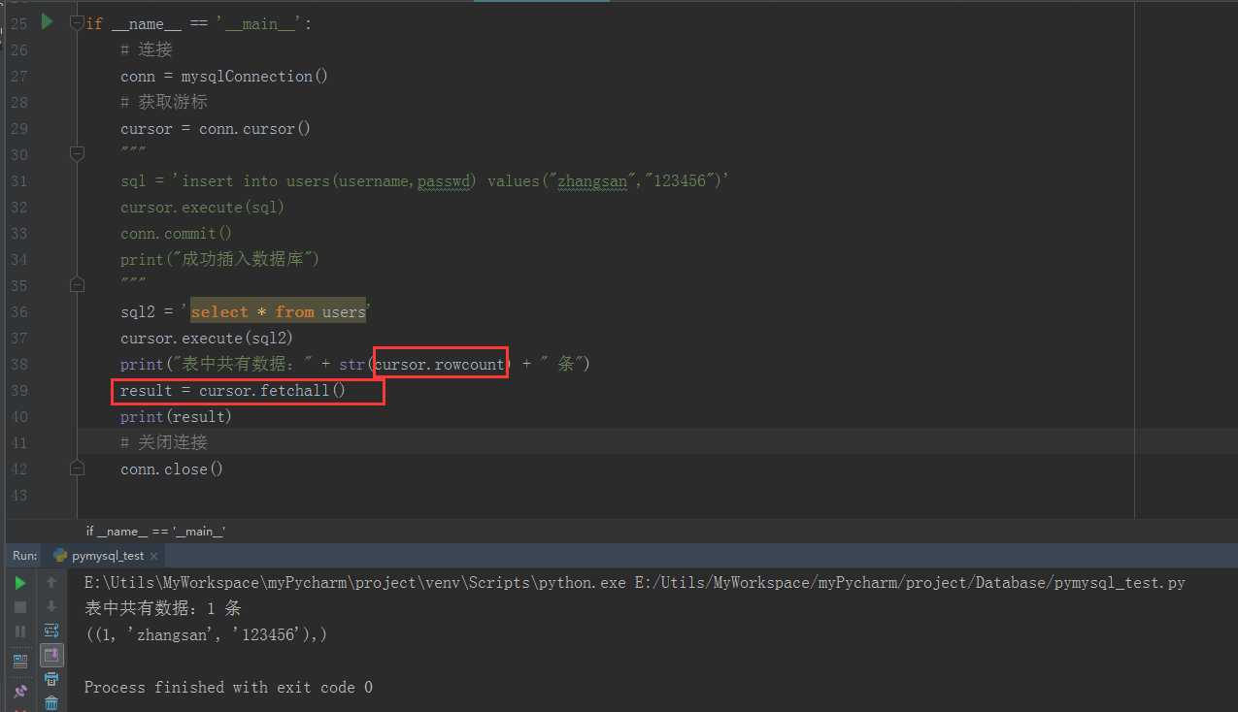The image size is (1238, 712).
Task: Click cursor.rowcount in the print statement
Action: pyautogui.click(x=439, y=364)
